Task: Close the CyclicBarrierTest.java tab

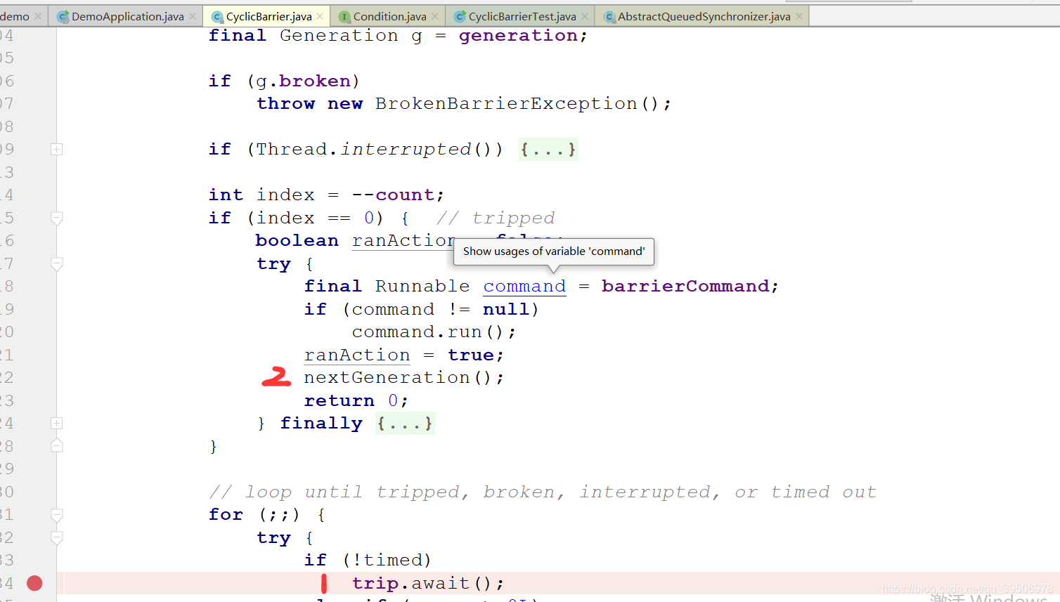Action: [585, 16]
